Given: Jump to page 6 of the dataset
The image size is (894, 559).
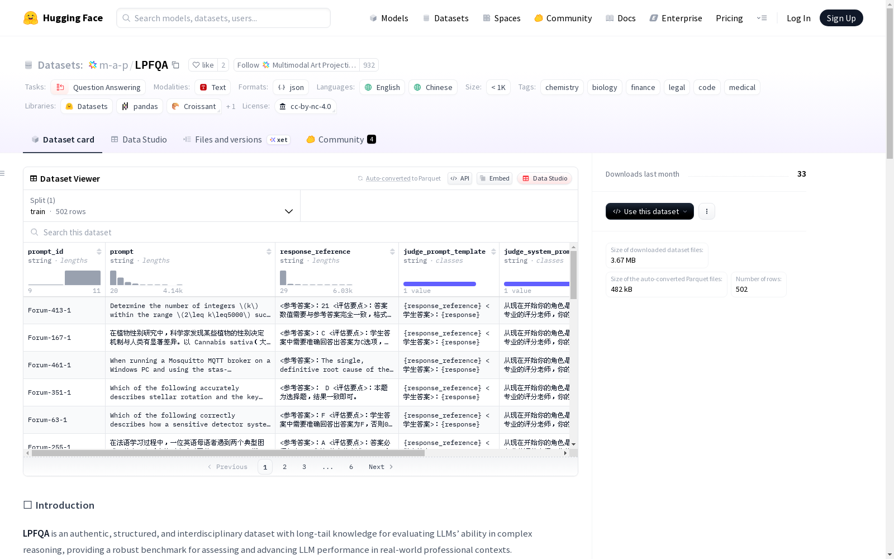Looking at the screenshot, I should (351, 467).
